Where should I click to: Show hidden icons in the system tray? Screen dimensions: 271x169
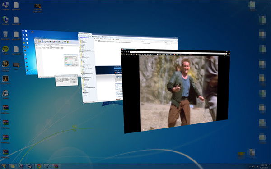pos(250,166)
